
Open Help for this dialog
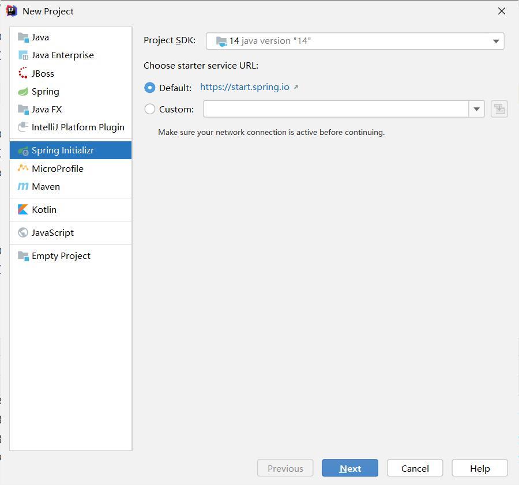pyautogui.click(x=480, y=468)
